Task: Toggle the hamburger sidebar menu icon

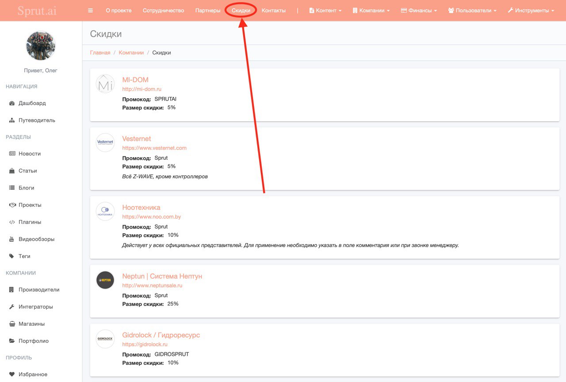Action: (x=91, y=10)
